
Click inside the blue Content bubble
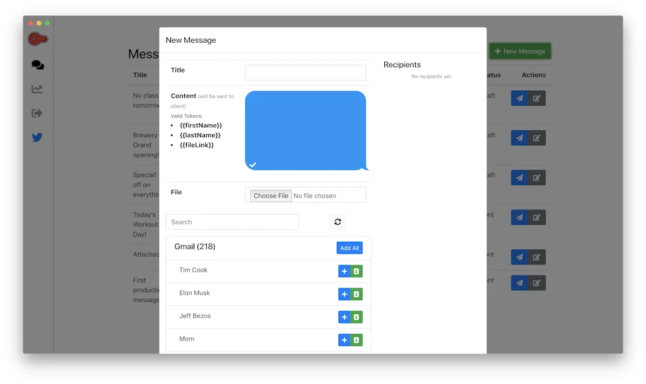305,130
